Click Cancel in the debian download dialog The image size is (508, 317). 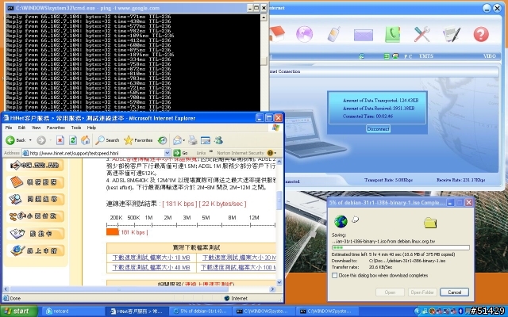coord(454,292)
